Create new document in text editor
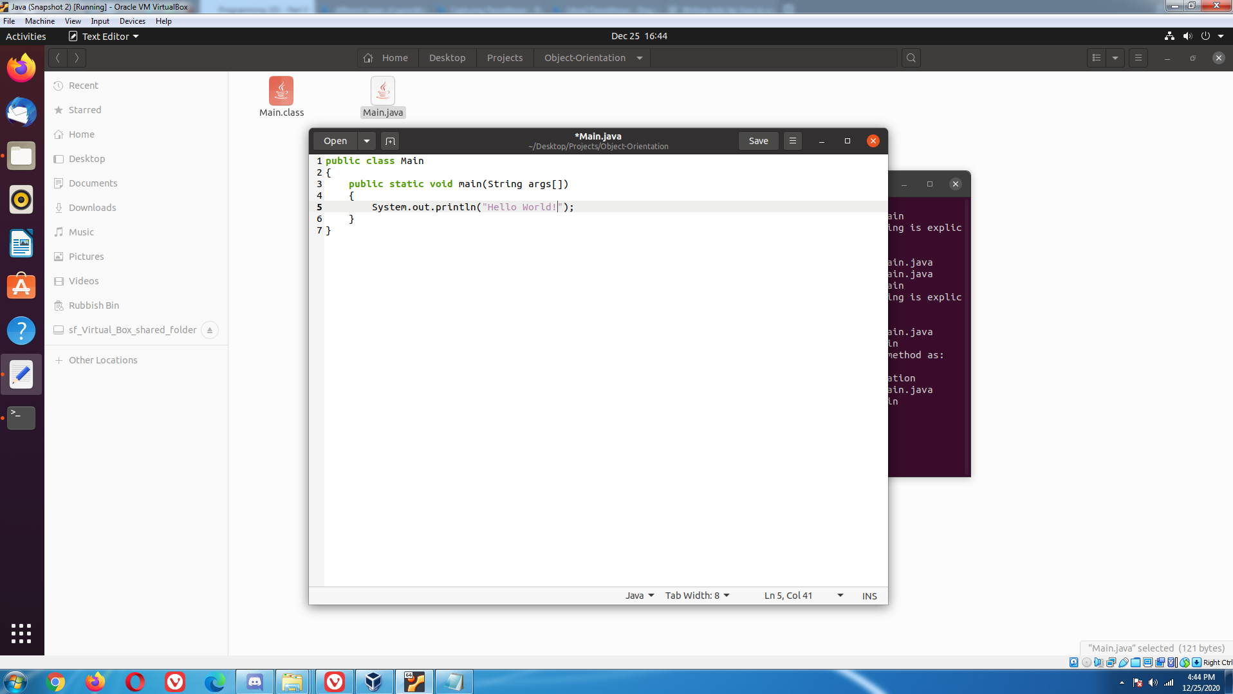Viewport: 1233px width, 694px height. [390, 141]
